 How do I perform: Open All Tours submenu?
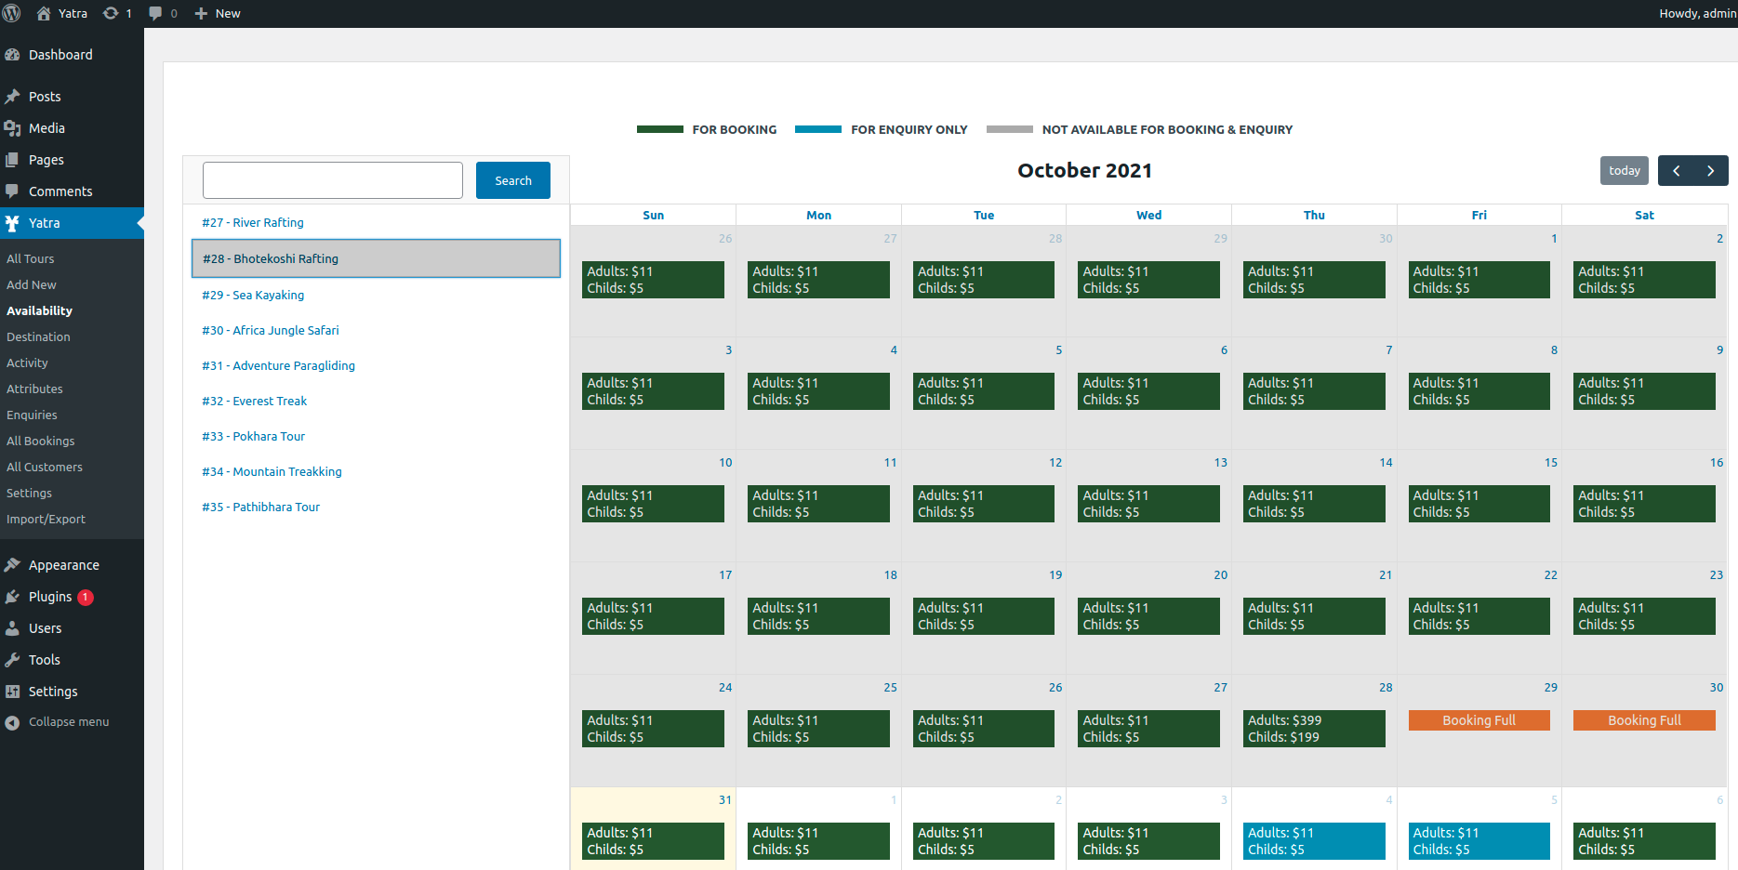[31, 259]
